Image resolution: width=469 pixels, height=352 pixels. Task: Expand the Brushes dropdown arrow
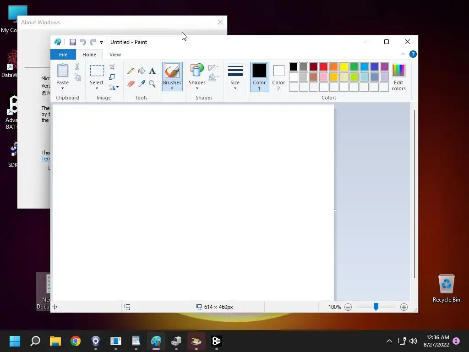click(172, 88)
